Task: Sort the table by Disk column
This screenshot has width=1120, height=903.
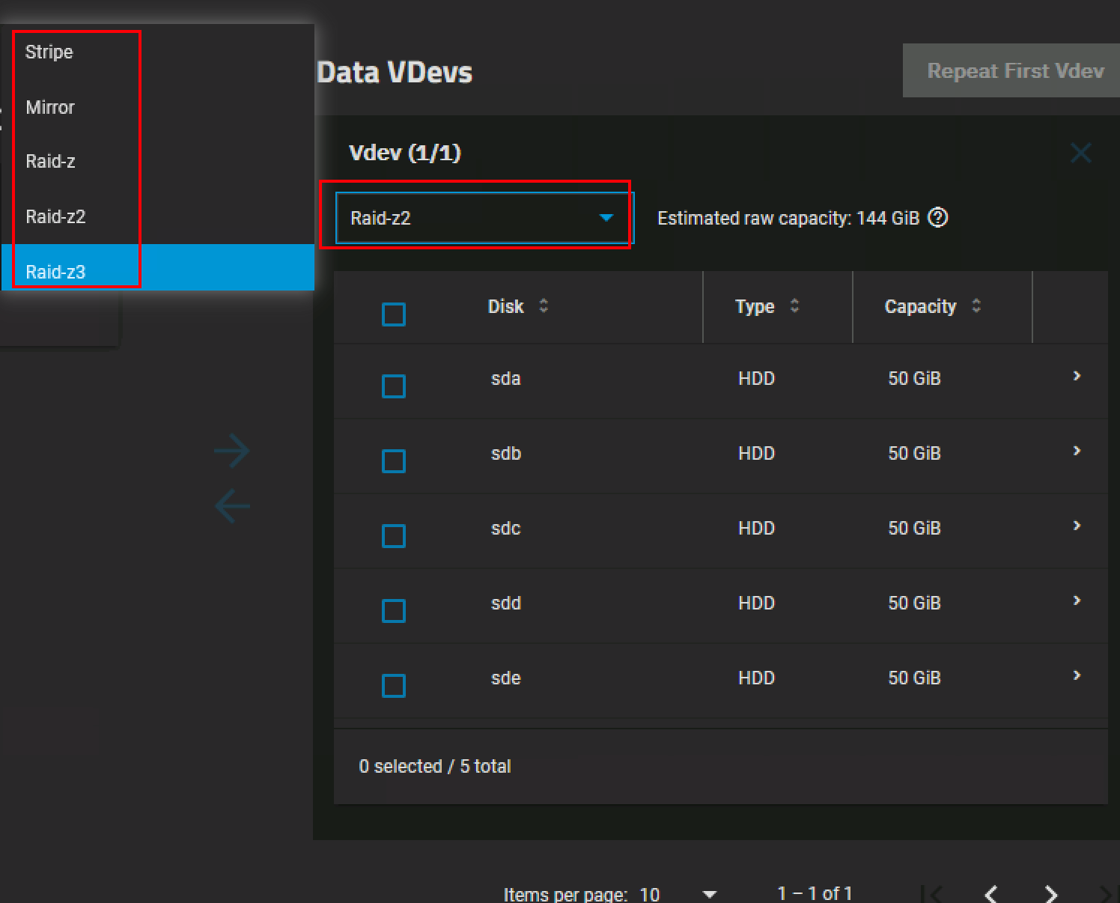Action: click(x=544, y=306)
